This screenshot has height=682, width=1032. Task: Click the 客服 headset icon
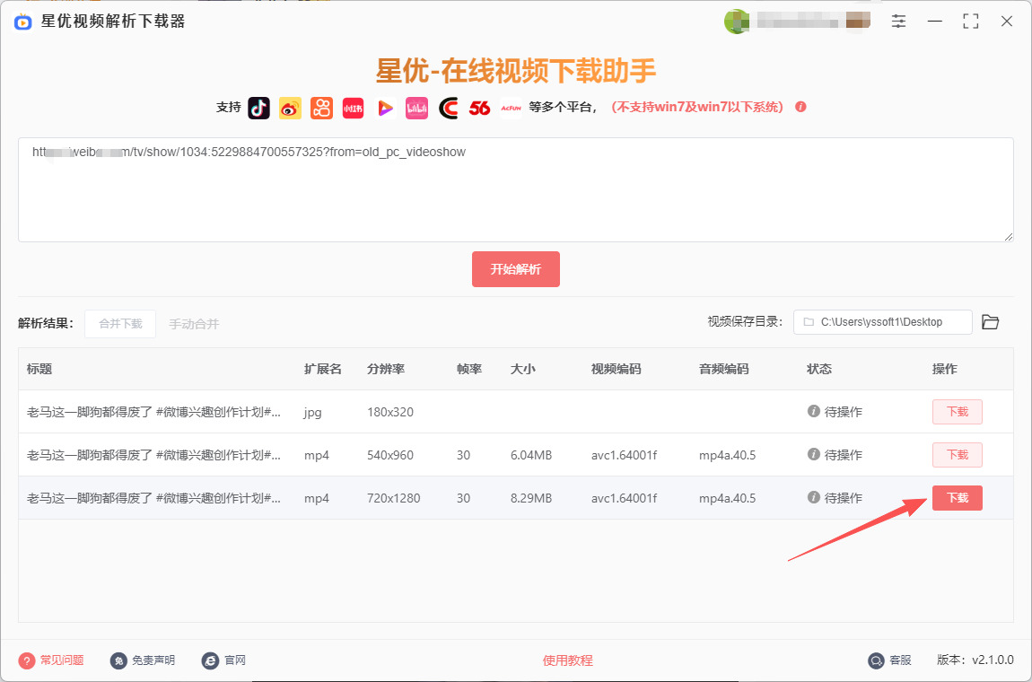click(x=876, y=660)
